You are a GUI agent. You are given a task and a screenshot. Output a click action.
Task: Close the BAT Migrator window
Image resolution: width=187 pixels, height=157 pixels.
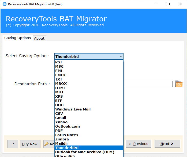pyautogui.click(x=181, y=4)
